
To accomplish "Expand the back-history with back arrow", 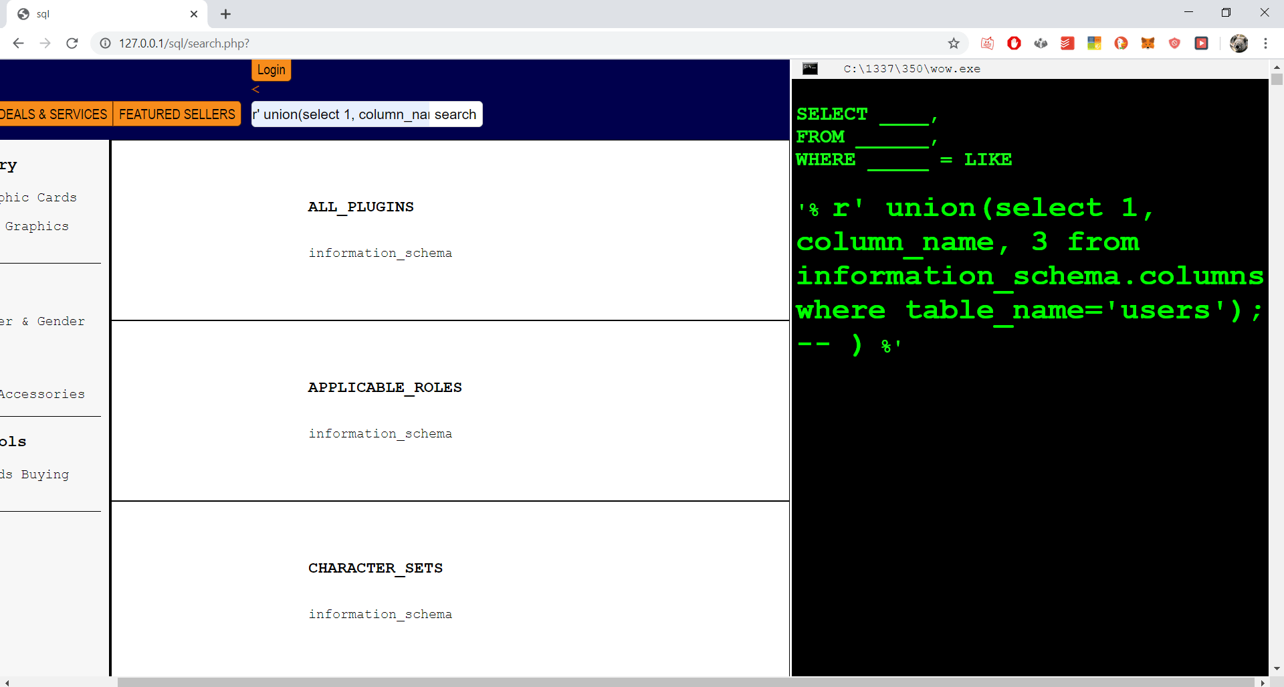I will (x=18, y=43).
